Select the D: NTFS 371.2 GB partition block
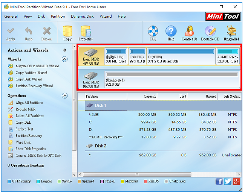The width and height of the screenshot is (245, 194). [181, 56]
